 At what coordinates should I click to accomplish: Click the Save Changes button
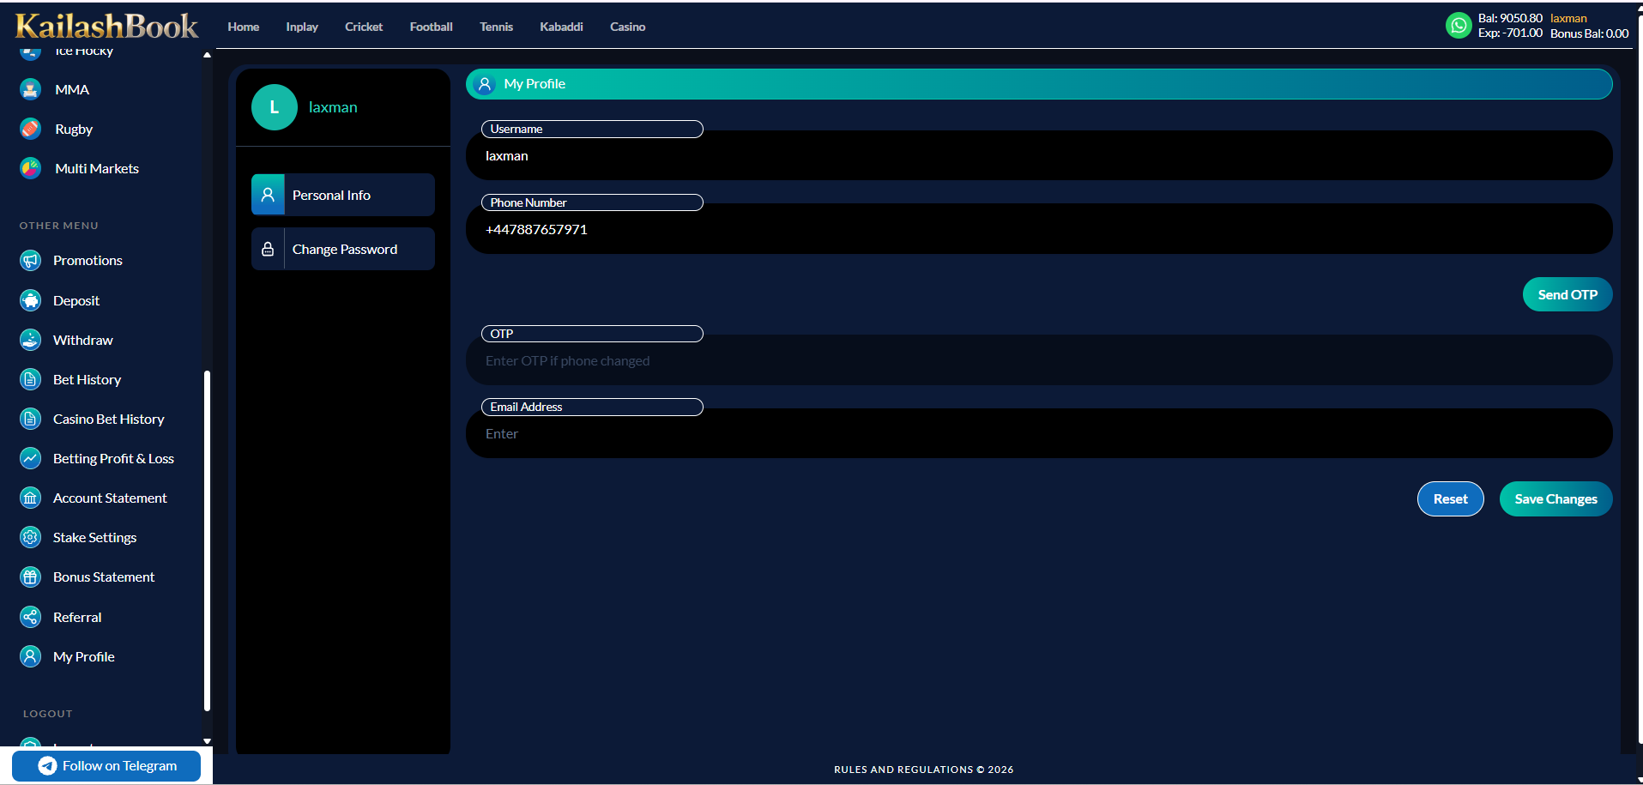click(1555, 499)
